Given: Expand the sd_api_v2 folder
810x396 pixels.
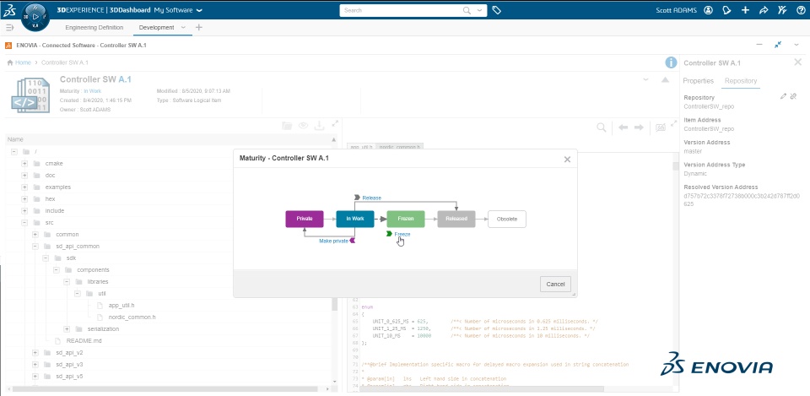Looking at the screenshot, I should (35, 353).
